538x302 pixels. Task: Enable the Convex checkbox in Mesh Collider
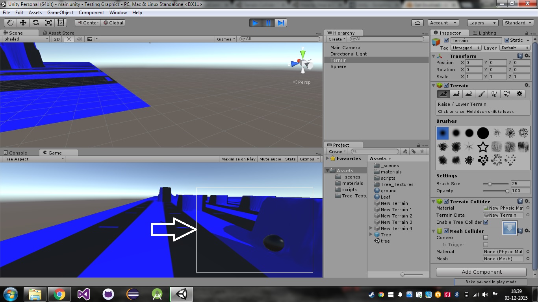486,238
